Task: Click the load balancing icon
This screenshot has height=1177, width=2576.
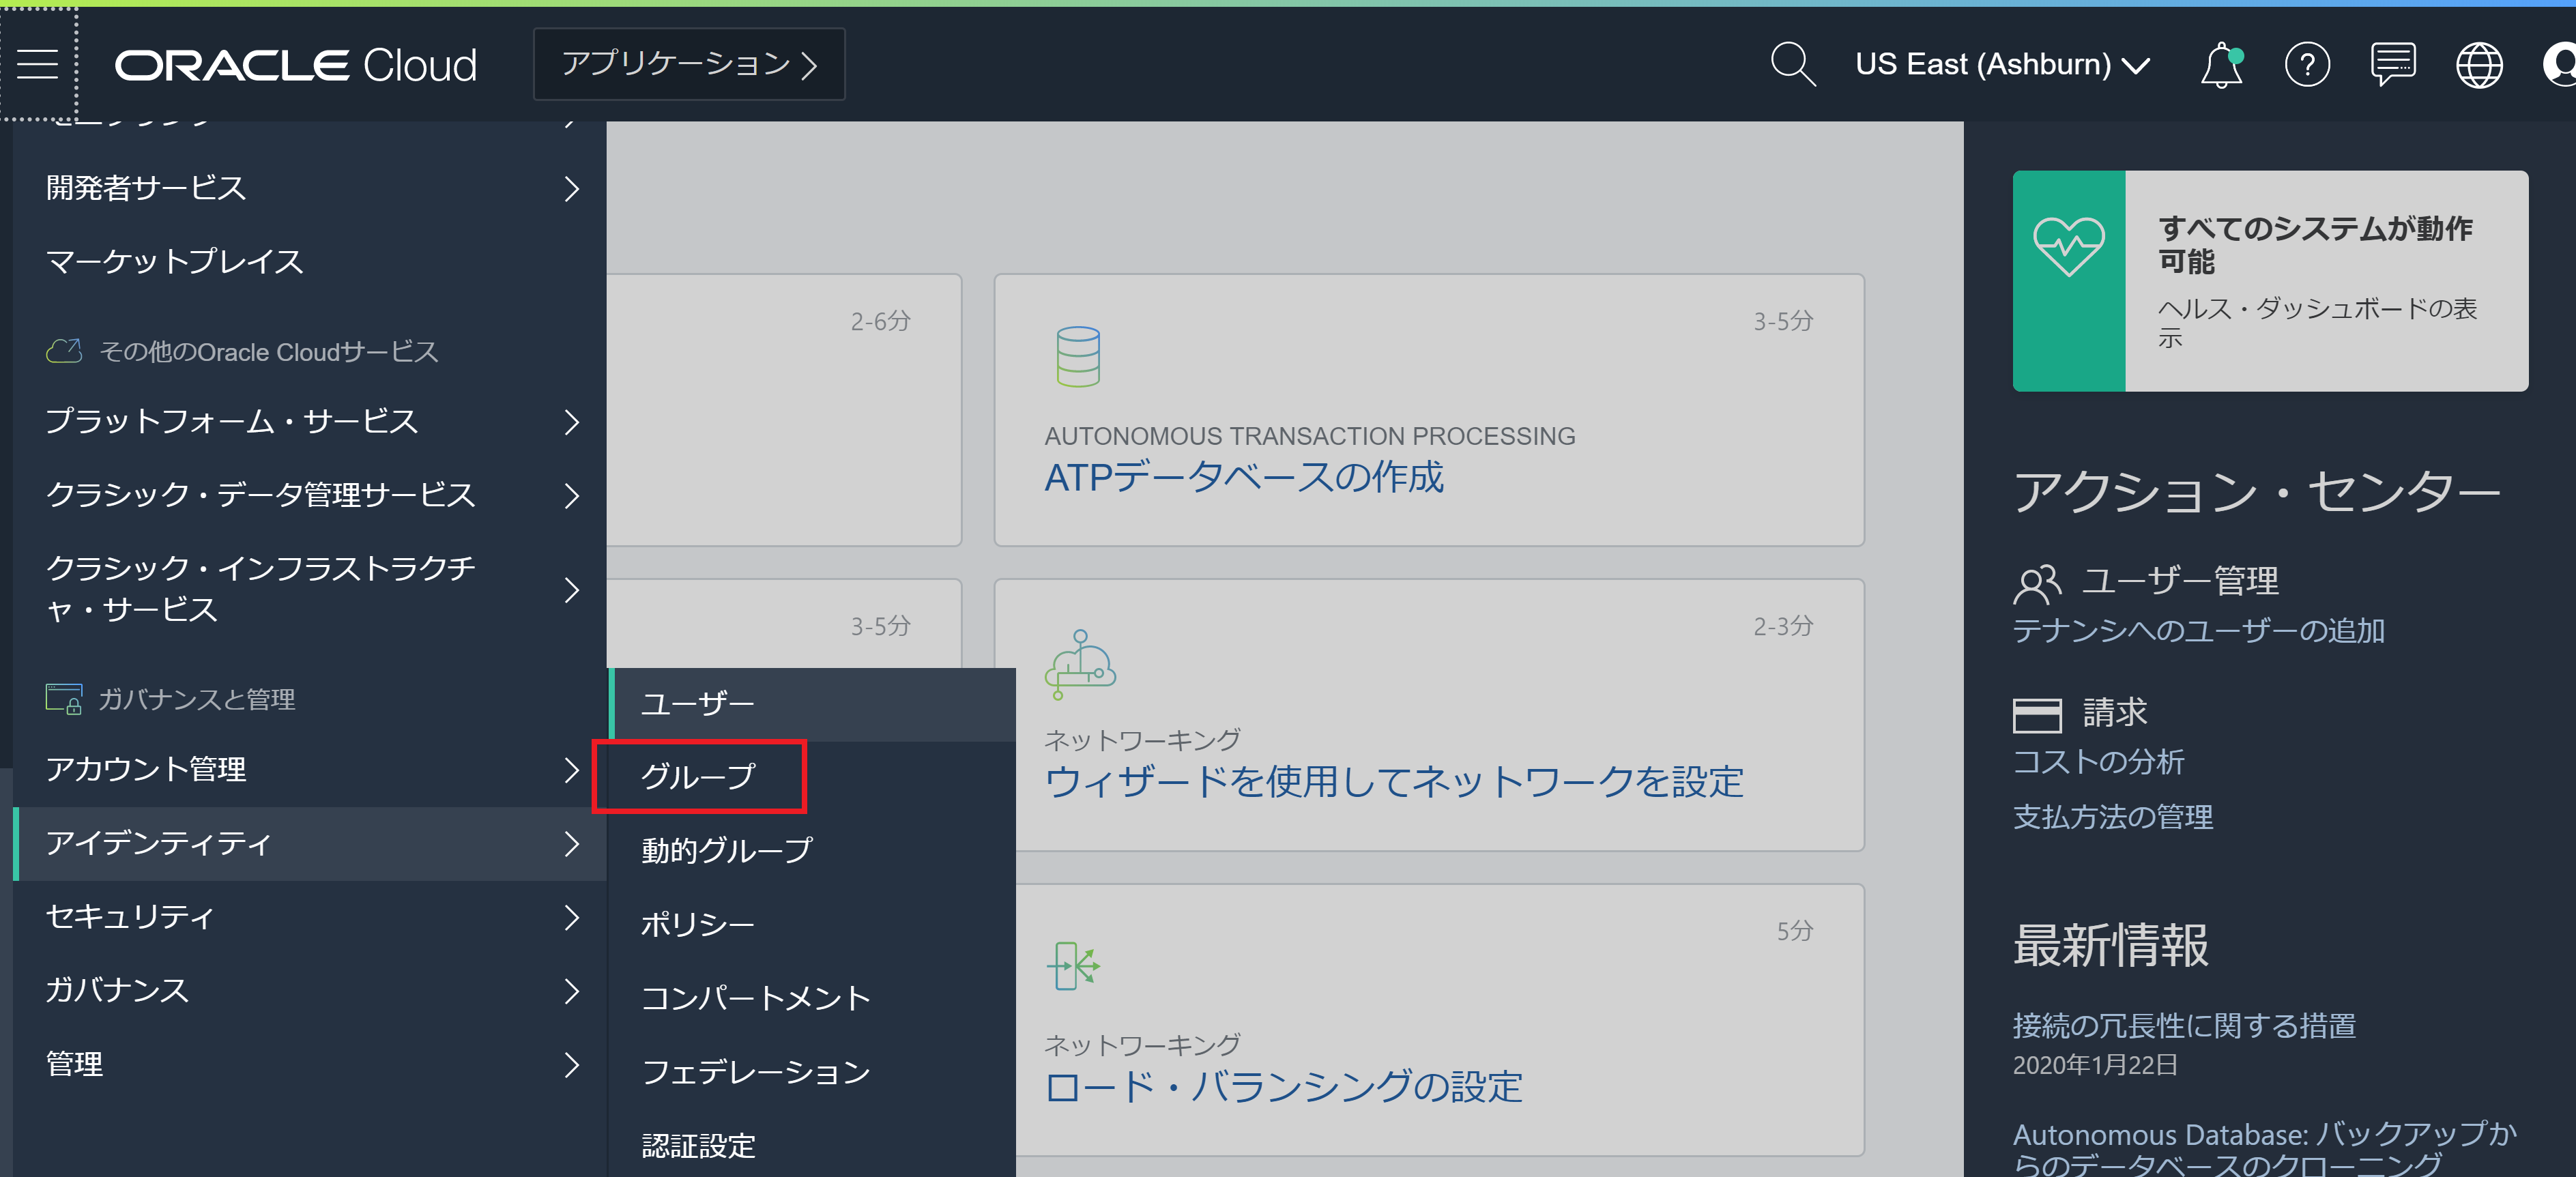Action: coord(1072,966)
